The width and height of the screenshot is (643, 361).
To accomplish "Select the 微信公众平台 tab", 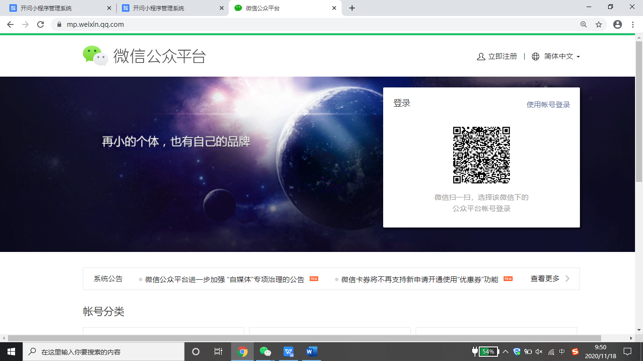I will tap(285, 8).
